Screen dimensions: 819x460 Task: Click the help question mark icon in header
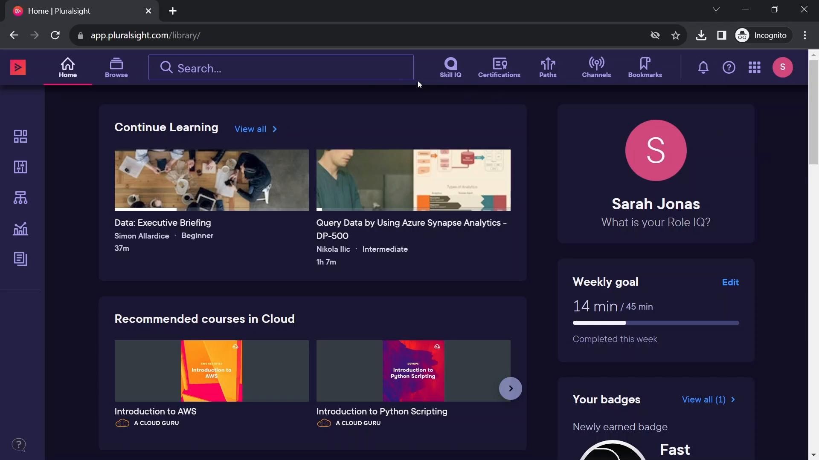tap(729, 67)
